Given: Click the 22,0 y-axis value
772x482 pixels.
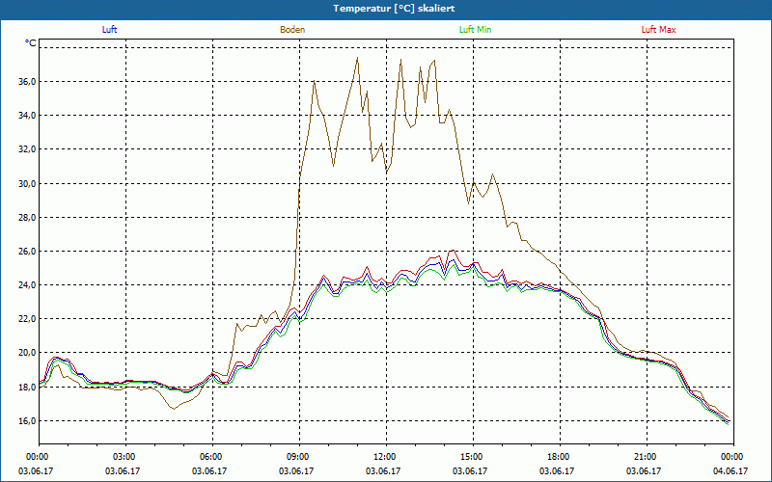Looking at the screenshot, I should tap(27, 319).
